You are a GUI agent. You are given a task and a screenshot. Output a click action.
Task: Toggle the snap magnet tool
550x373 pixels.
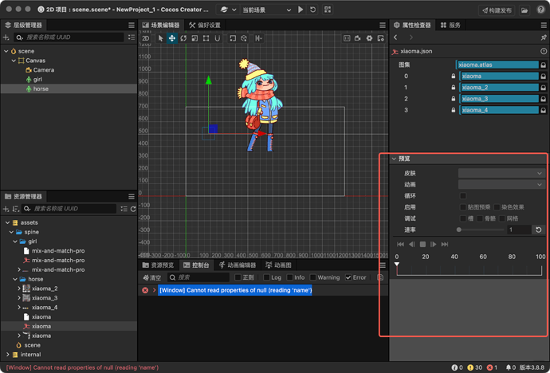[x=217, y=38]
